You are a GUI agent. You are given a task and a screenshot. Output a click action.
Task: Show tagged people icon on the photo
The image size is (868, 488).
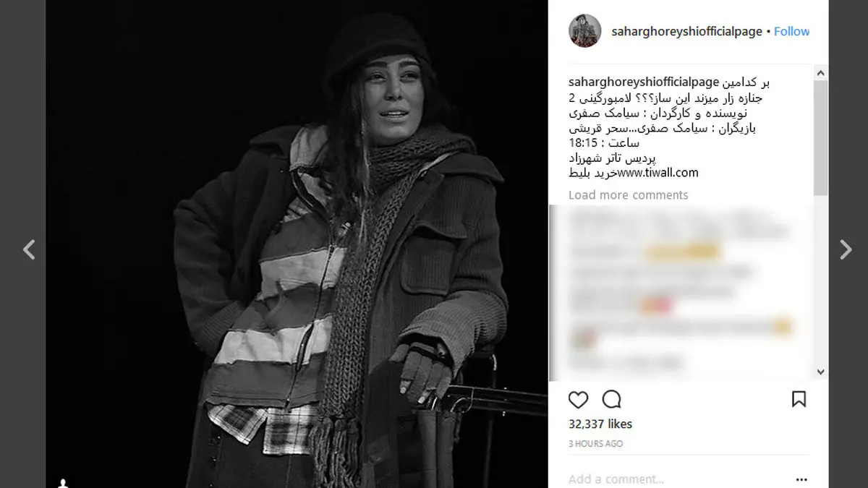(64, 482)
